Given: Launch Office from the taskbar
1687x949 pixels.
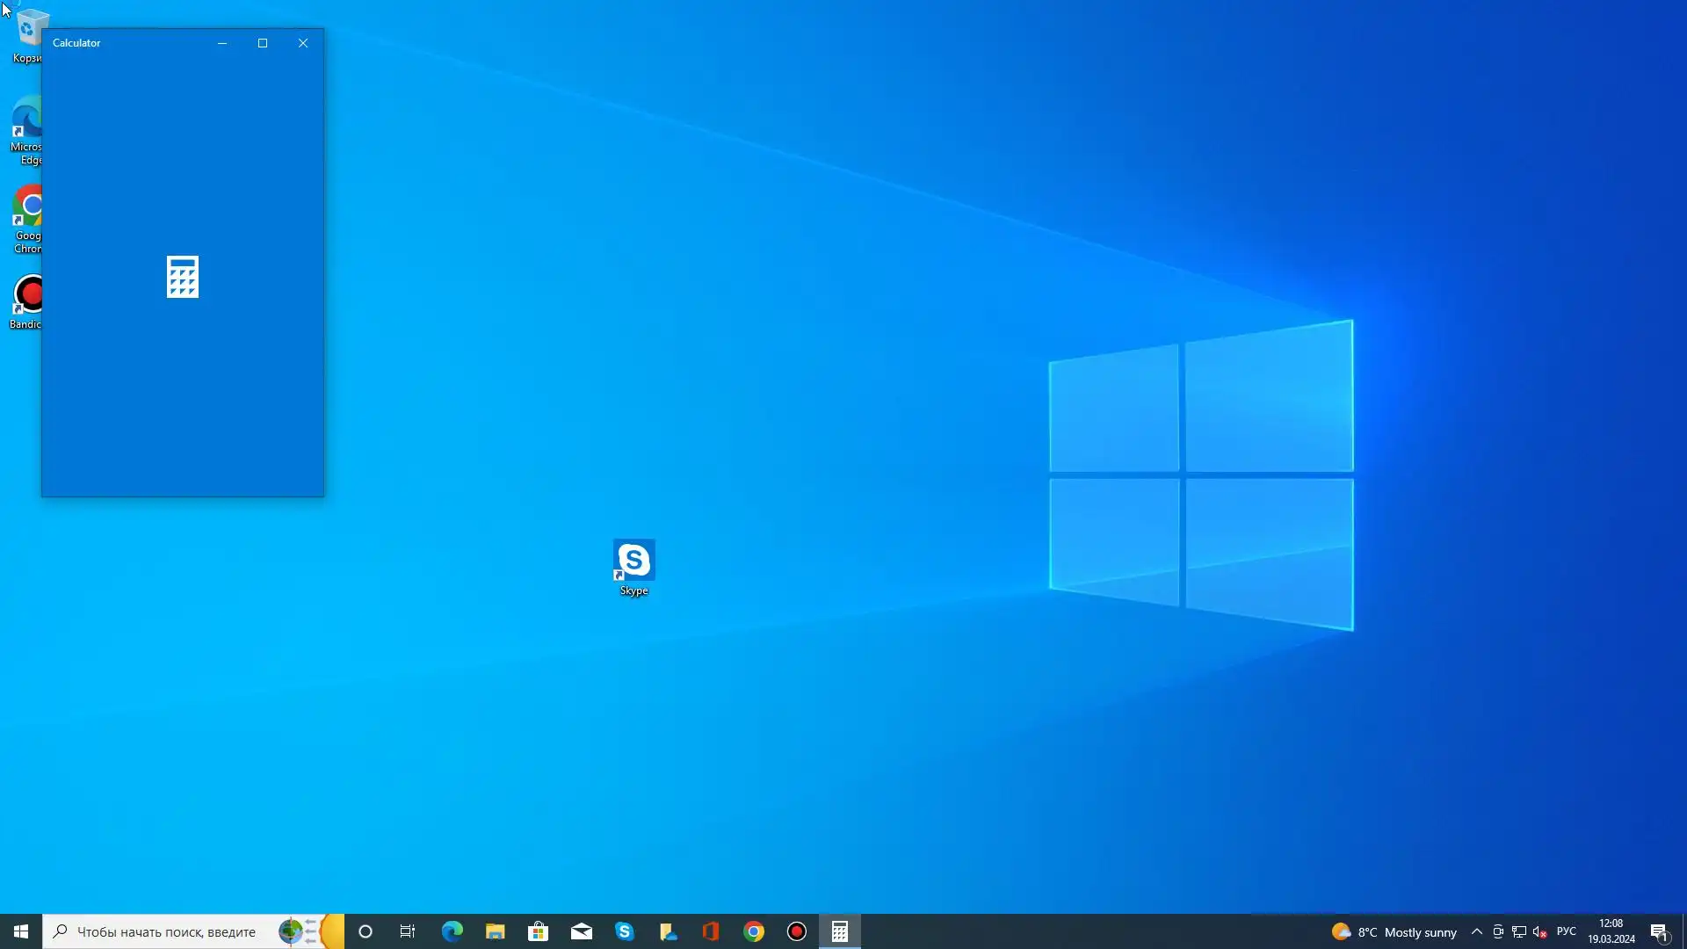Looking at the screenshot, I should pyautogui.click(x=710, y=931).
